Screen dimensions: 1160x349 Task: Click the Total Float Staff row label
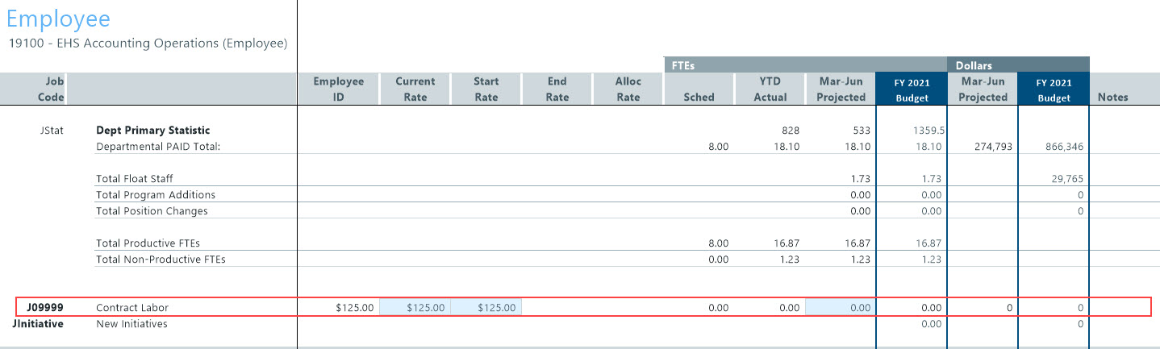(x=134, y=178)
